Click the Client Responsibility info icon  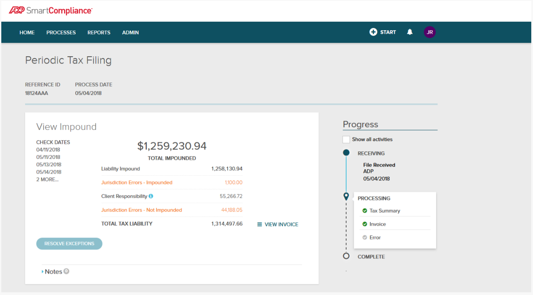pyautogui.click(x=151, y=196)
